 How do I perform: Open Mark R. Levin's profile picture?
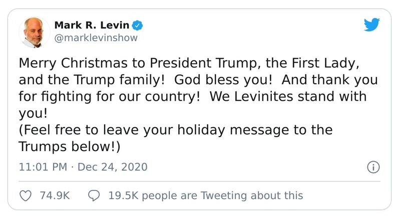34,32
